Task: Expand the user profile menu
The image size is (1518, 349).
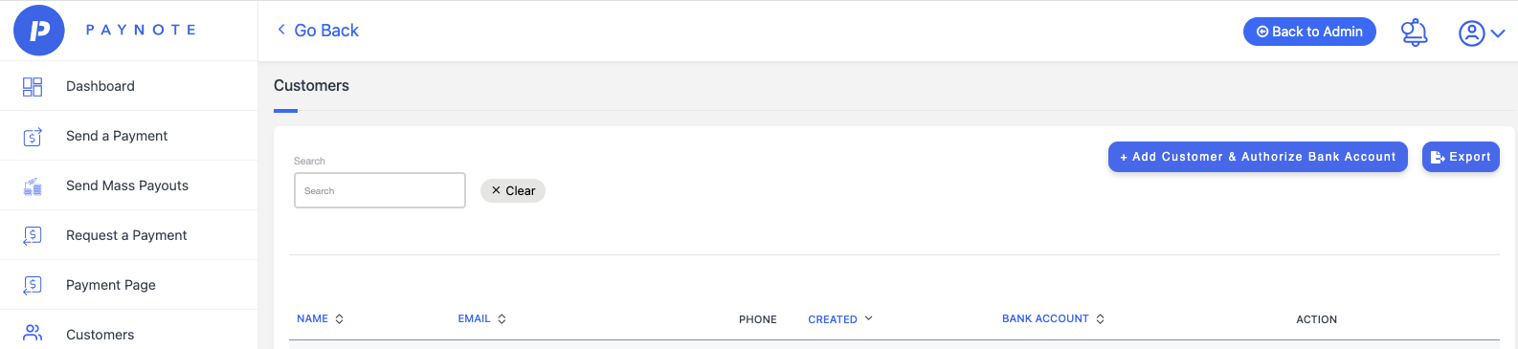Action: (x=1482, y=33)
